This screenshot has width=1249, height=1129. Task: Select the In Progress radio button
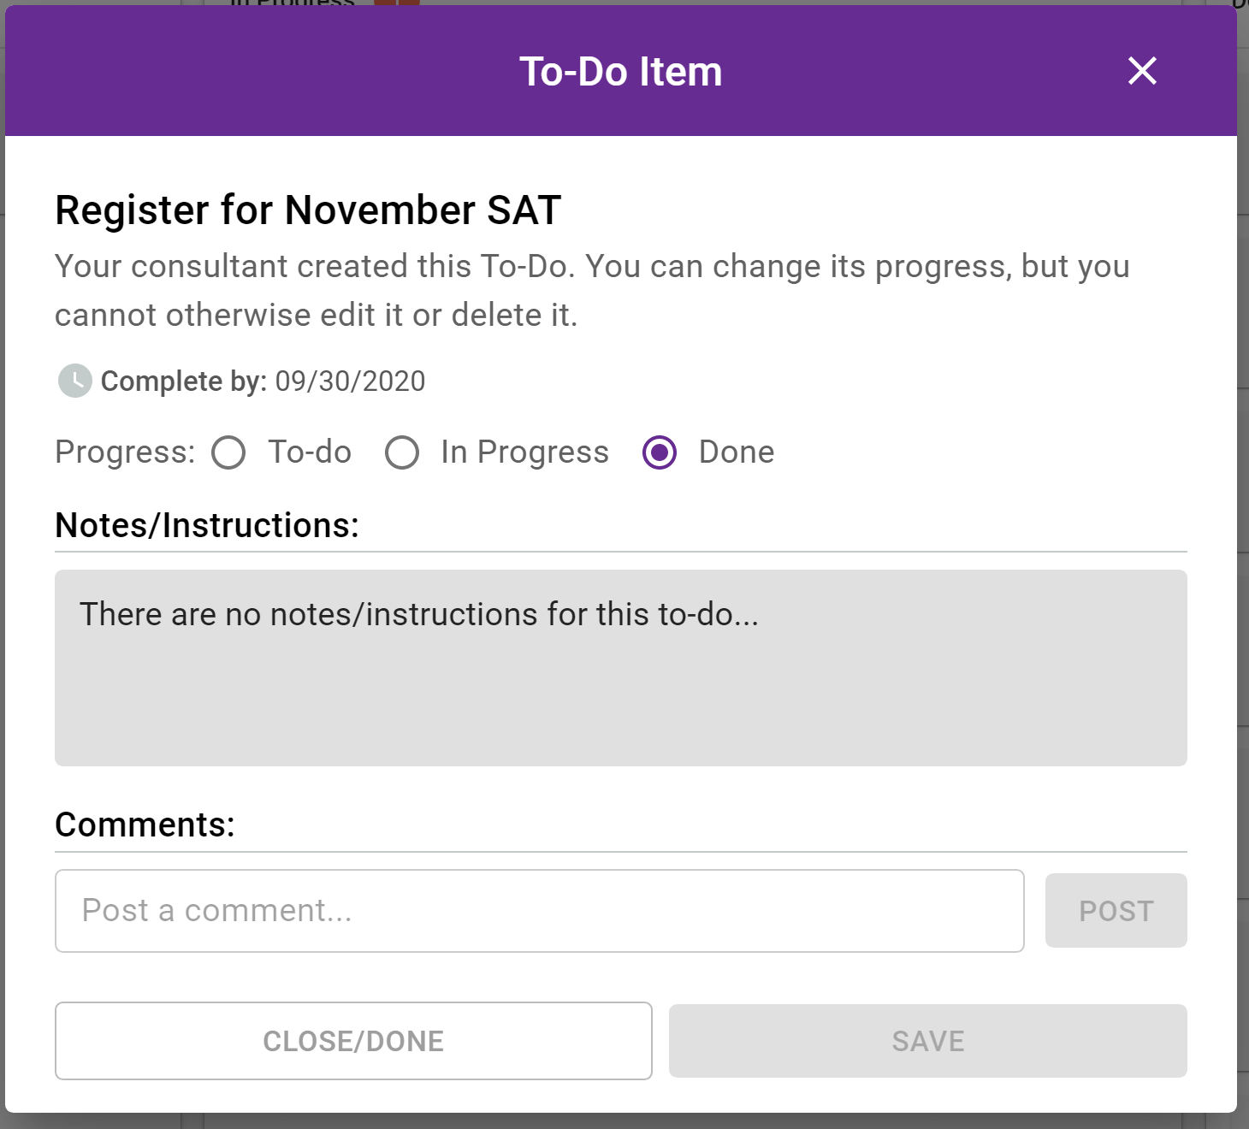[x=402, y=452]
